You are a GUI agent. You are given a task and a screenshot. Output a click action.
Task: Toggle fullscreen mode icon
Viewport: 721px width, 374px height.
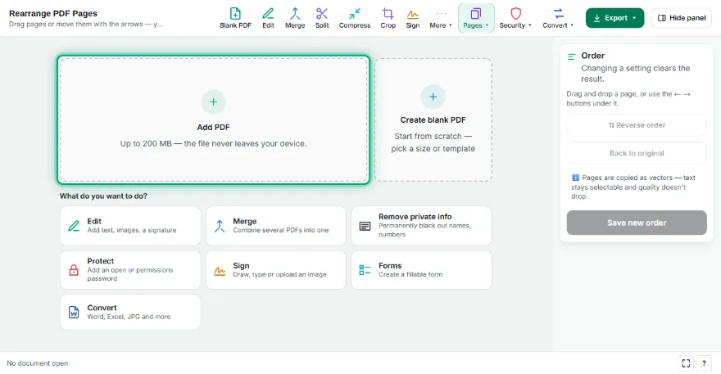tap(686, 363)
